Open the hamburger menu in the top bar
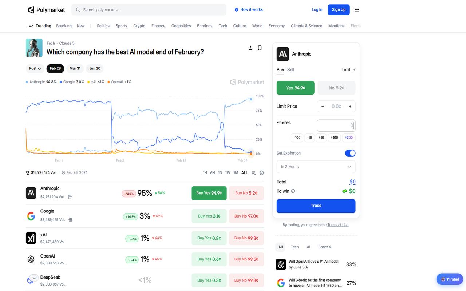The height and width of the screenshot is (291, 466). (x=357, y=10)
